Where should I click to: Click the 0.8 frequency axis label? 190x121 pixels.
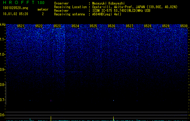[3, 85]
